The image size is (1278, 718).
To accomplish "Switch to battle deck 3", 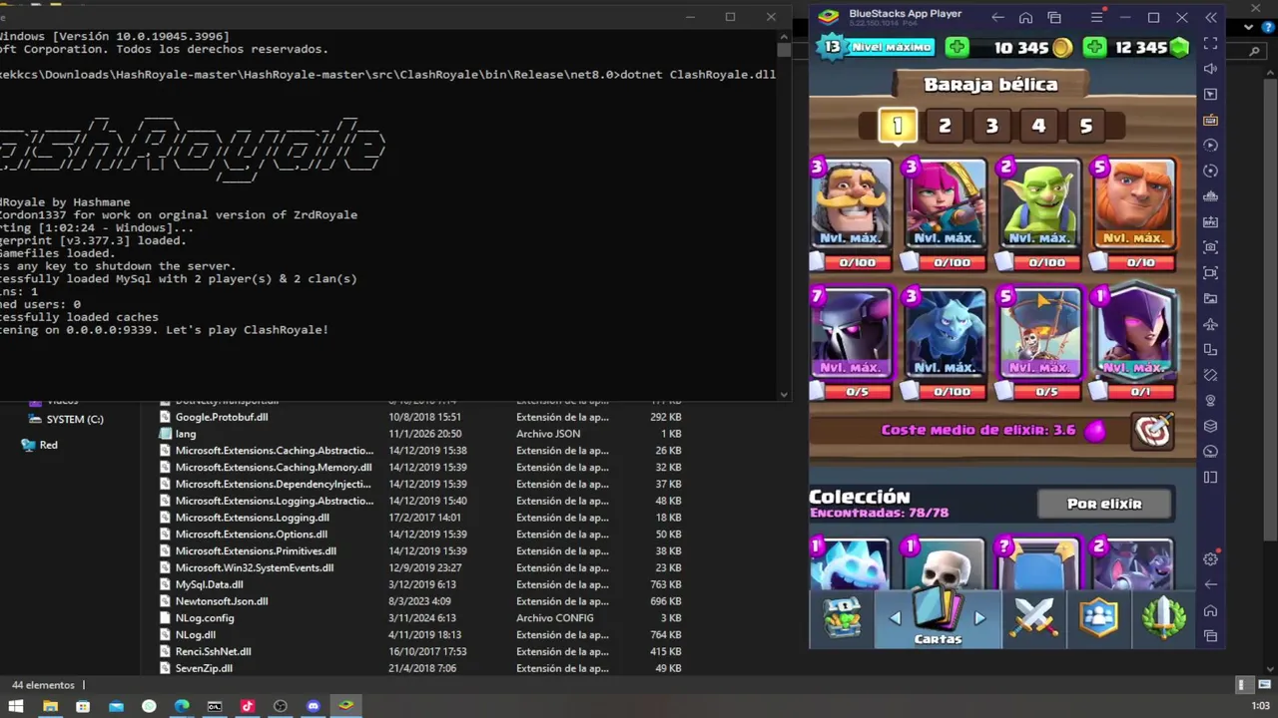I will point(991,126).
